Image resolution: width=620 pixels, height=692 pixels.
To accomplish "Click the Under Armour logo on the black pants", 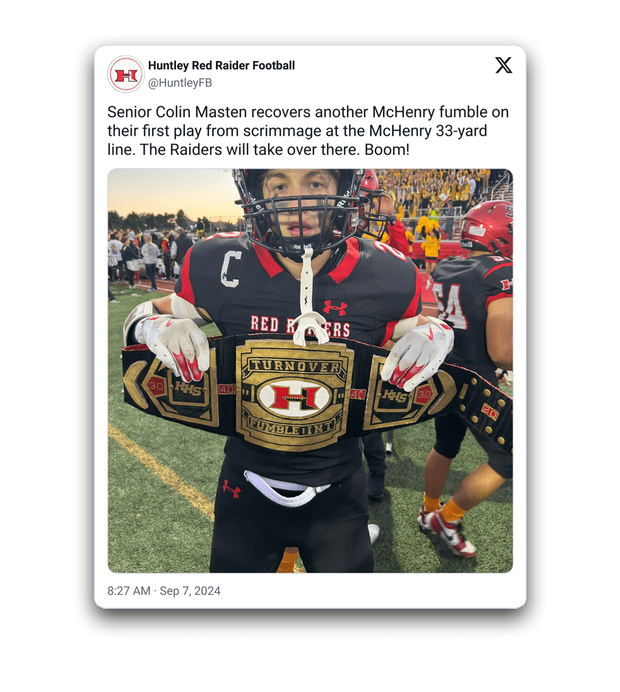I will coord(231,487).
